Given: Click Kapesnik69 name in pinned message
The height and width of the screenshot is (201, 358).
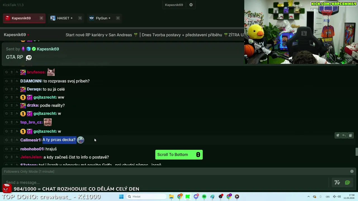Looking at the screenshot, I should click(x=48, y=49).
